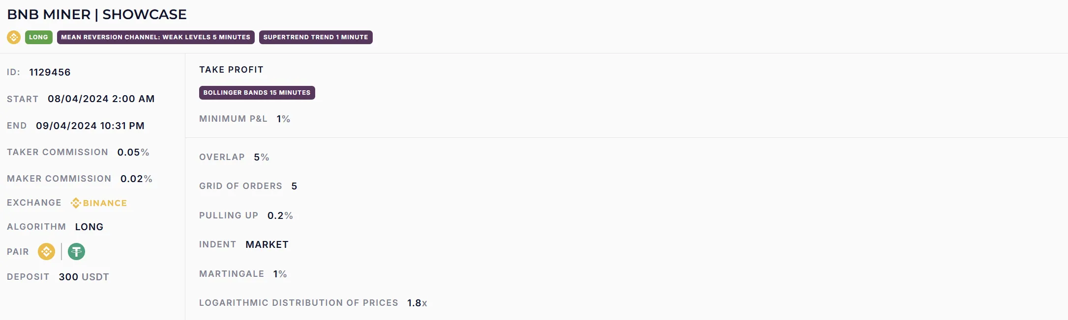
Task: Click the Tether USDT icon in Pair row
Action: [76, 252]
